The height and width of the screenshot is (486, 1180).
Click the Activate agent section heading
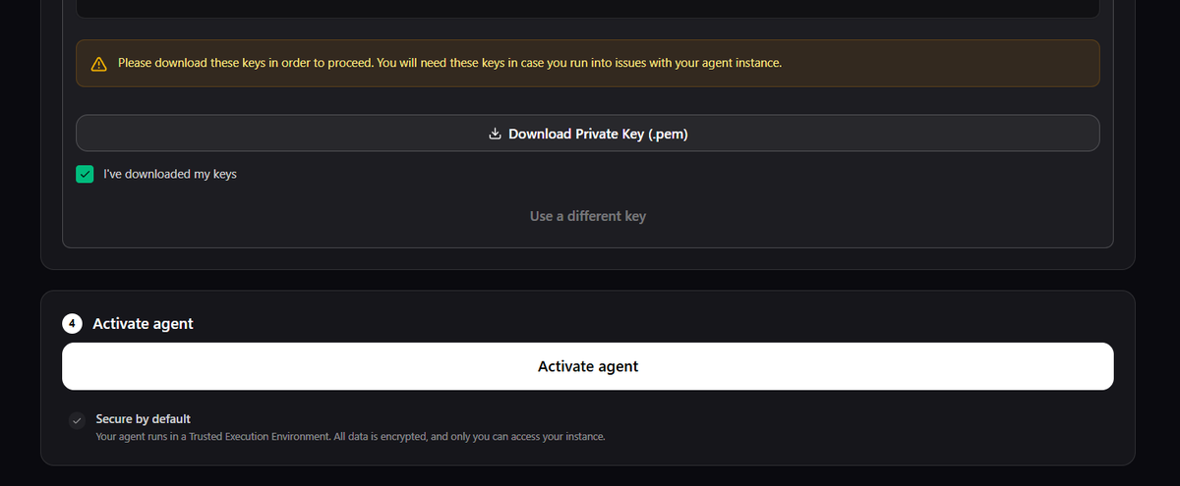(143, 323)
